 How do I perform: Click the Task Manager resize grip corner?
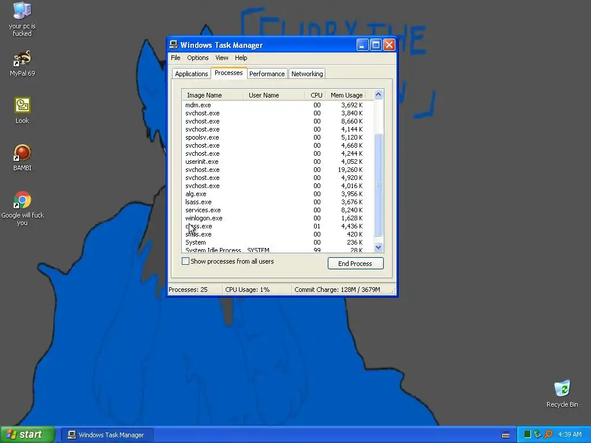[392, 291]
